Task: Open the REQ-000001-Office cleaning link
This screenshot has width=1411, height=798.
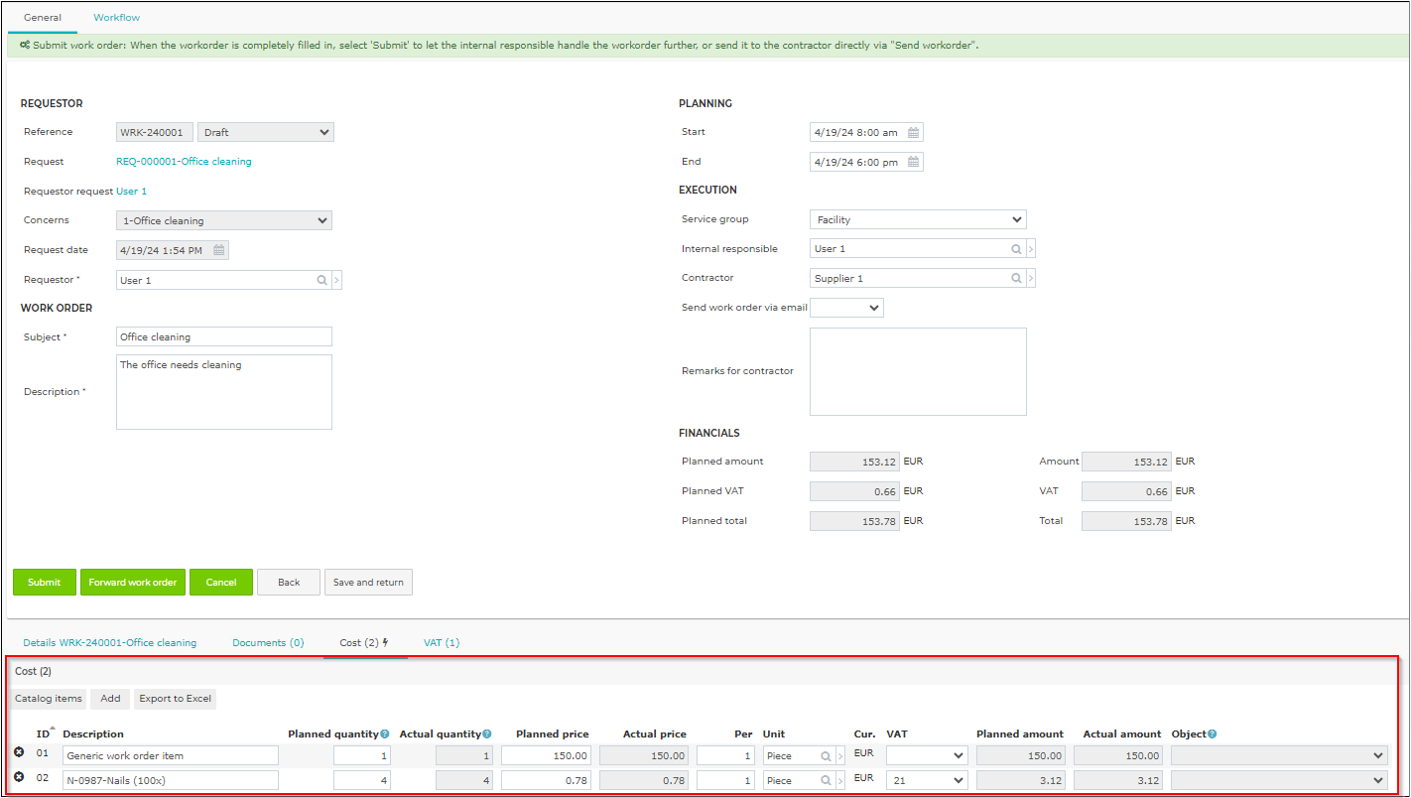Action: (x=184, y=162)
